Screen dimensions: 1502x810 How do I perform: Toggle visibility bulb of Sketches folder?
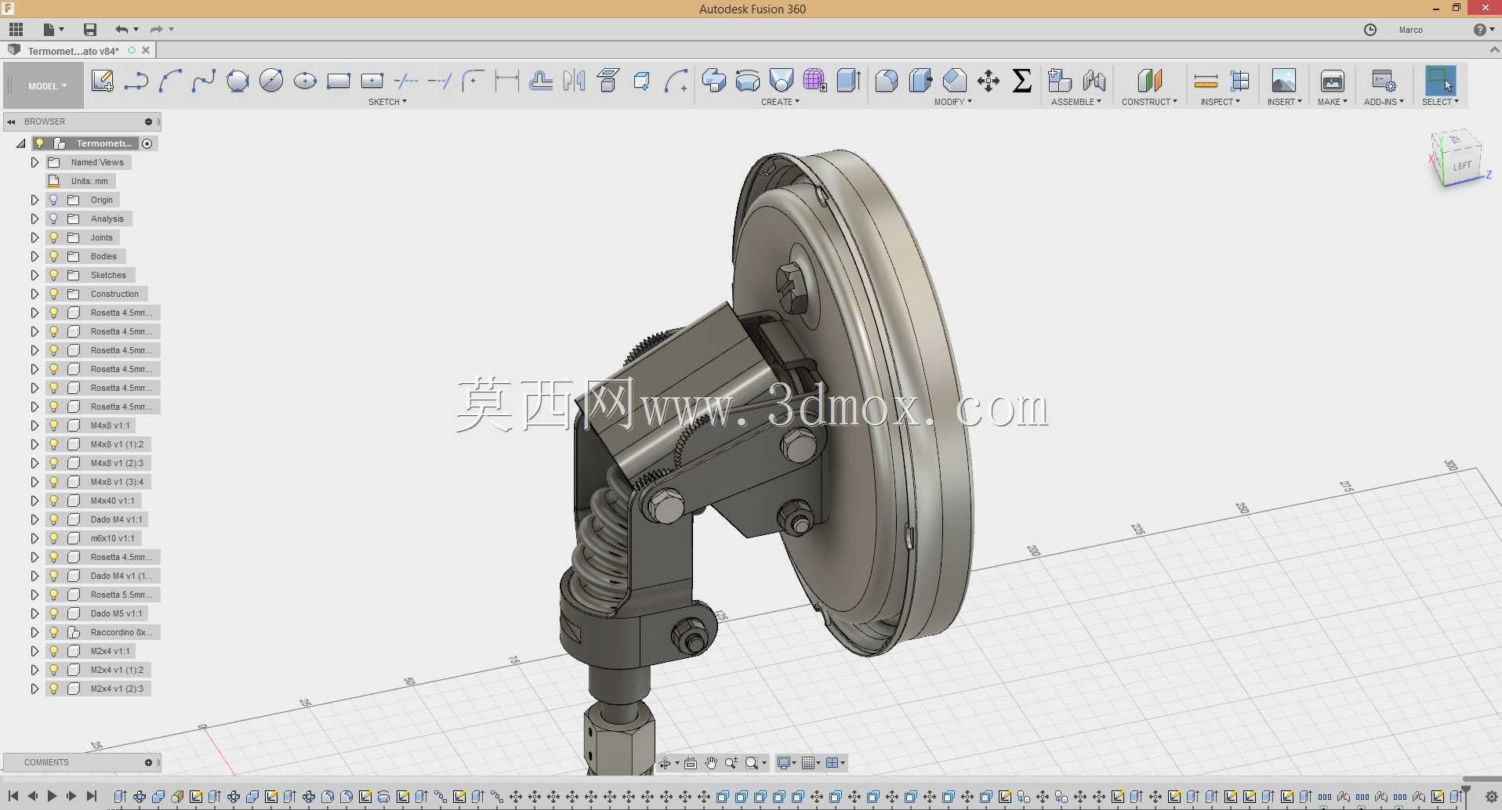pyautogui.click(x=53, y=275)
